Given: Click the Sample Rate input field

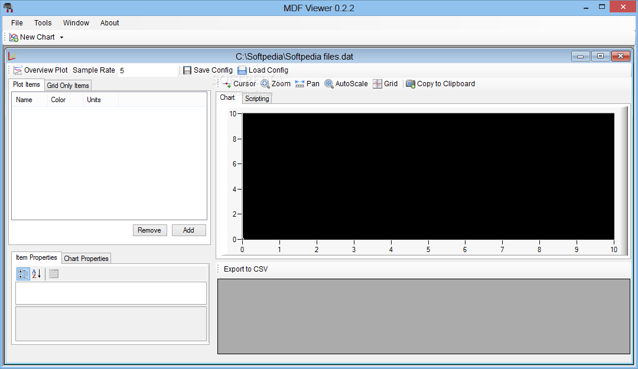Looking at the screenshot, I should (x=148, y=70).
